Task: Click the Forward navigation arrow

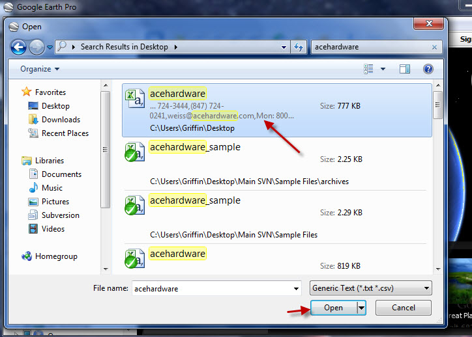Action: click(37, 47)
